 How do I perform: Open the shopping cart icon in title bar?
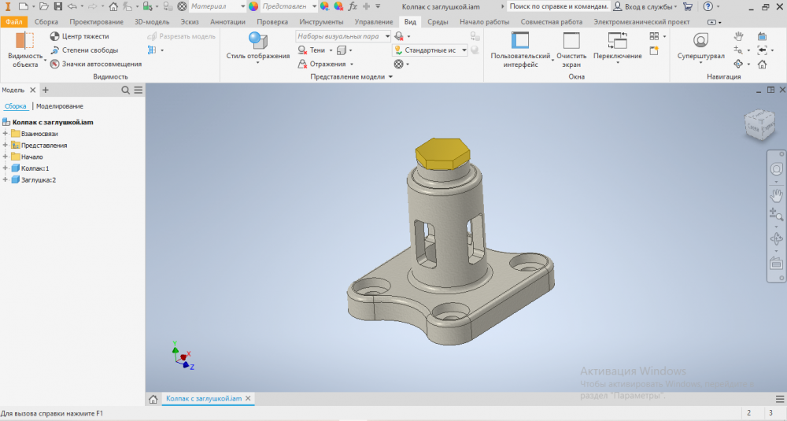(688, 6)
